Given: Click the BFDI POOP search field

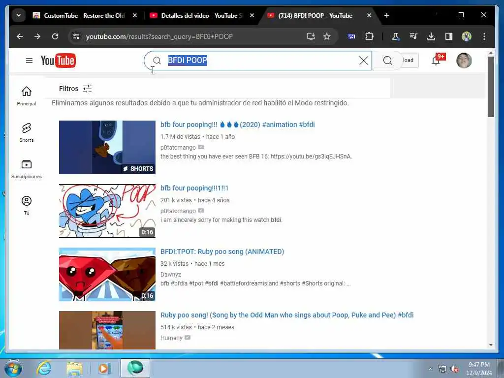Looking at the screenshot, I should (257, 61).
